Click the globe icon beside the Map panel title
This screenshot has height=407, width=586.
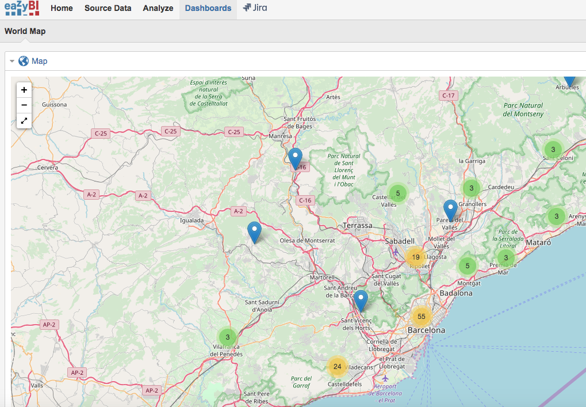click(x=23, y=60)
